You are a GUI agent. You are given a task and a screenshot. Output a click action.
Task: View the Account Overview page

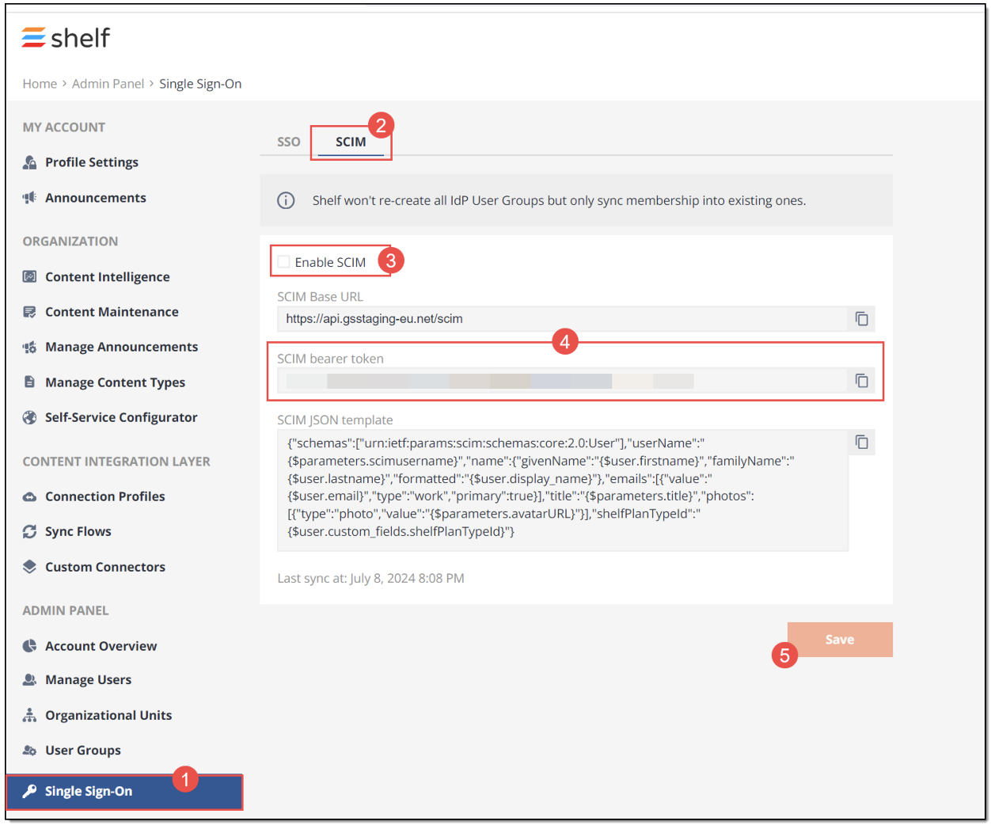(x=101, y=646)
